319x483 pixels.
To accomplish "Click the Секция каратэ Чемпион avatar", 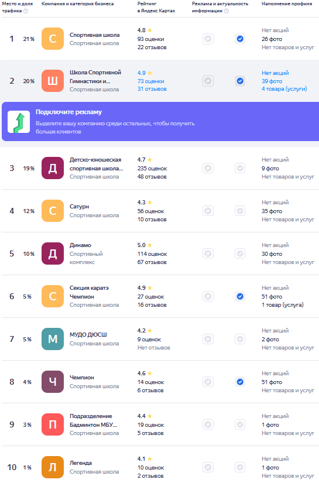I will tap(53, 296).
